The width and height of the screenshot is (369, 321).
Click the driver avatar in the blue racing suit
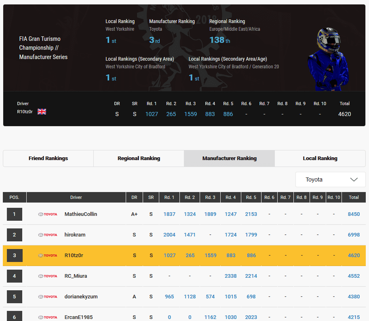tap(328, 59)
